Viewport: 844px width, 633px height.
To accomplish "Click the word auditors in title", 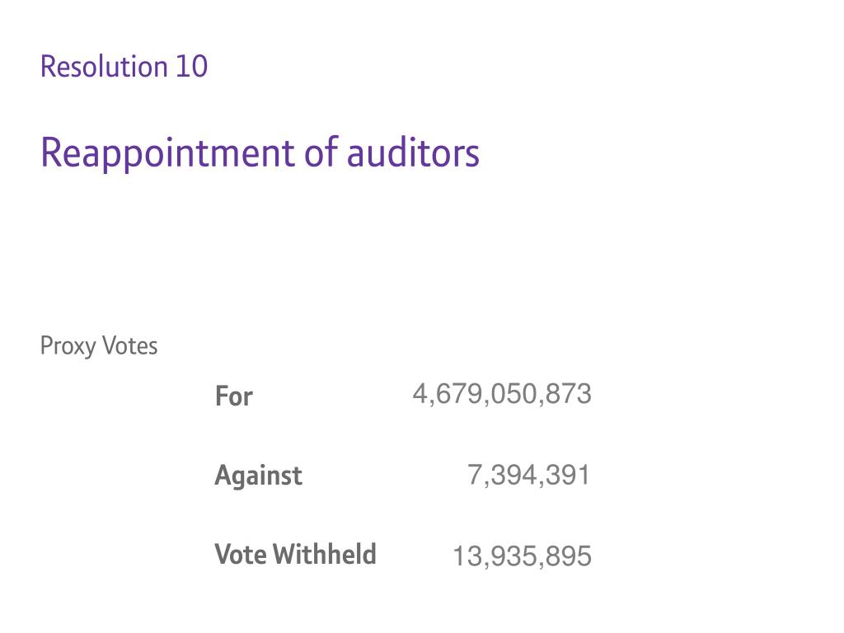I will pos(413,152).
